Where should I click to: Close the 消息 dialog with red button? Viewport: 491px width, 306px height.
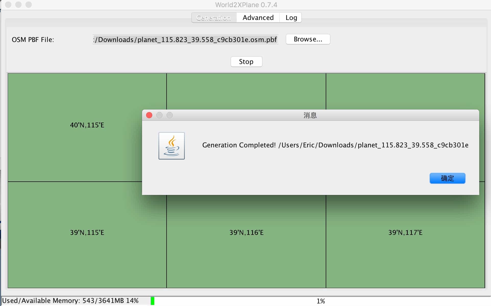point(149,115)
